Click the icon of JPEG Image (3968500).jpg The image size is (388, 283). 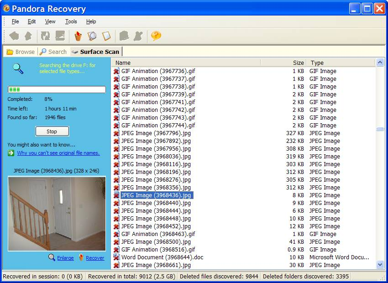116,242
